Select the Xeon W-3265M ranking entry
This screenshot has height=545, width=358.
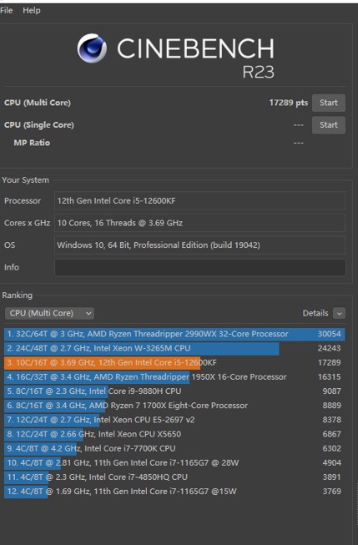click(174, 348)
